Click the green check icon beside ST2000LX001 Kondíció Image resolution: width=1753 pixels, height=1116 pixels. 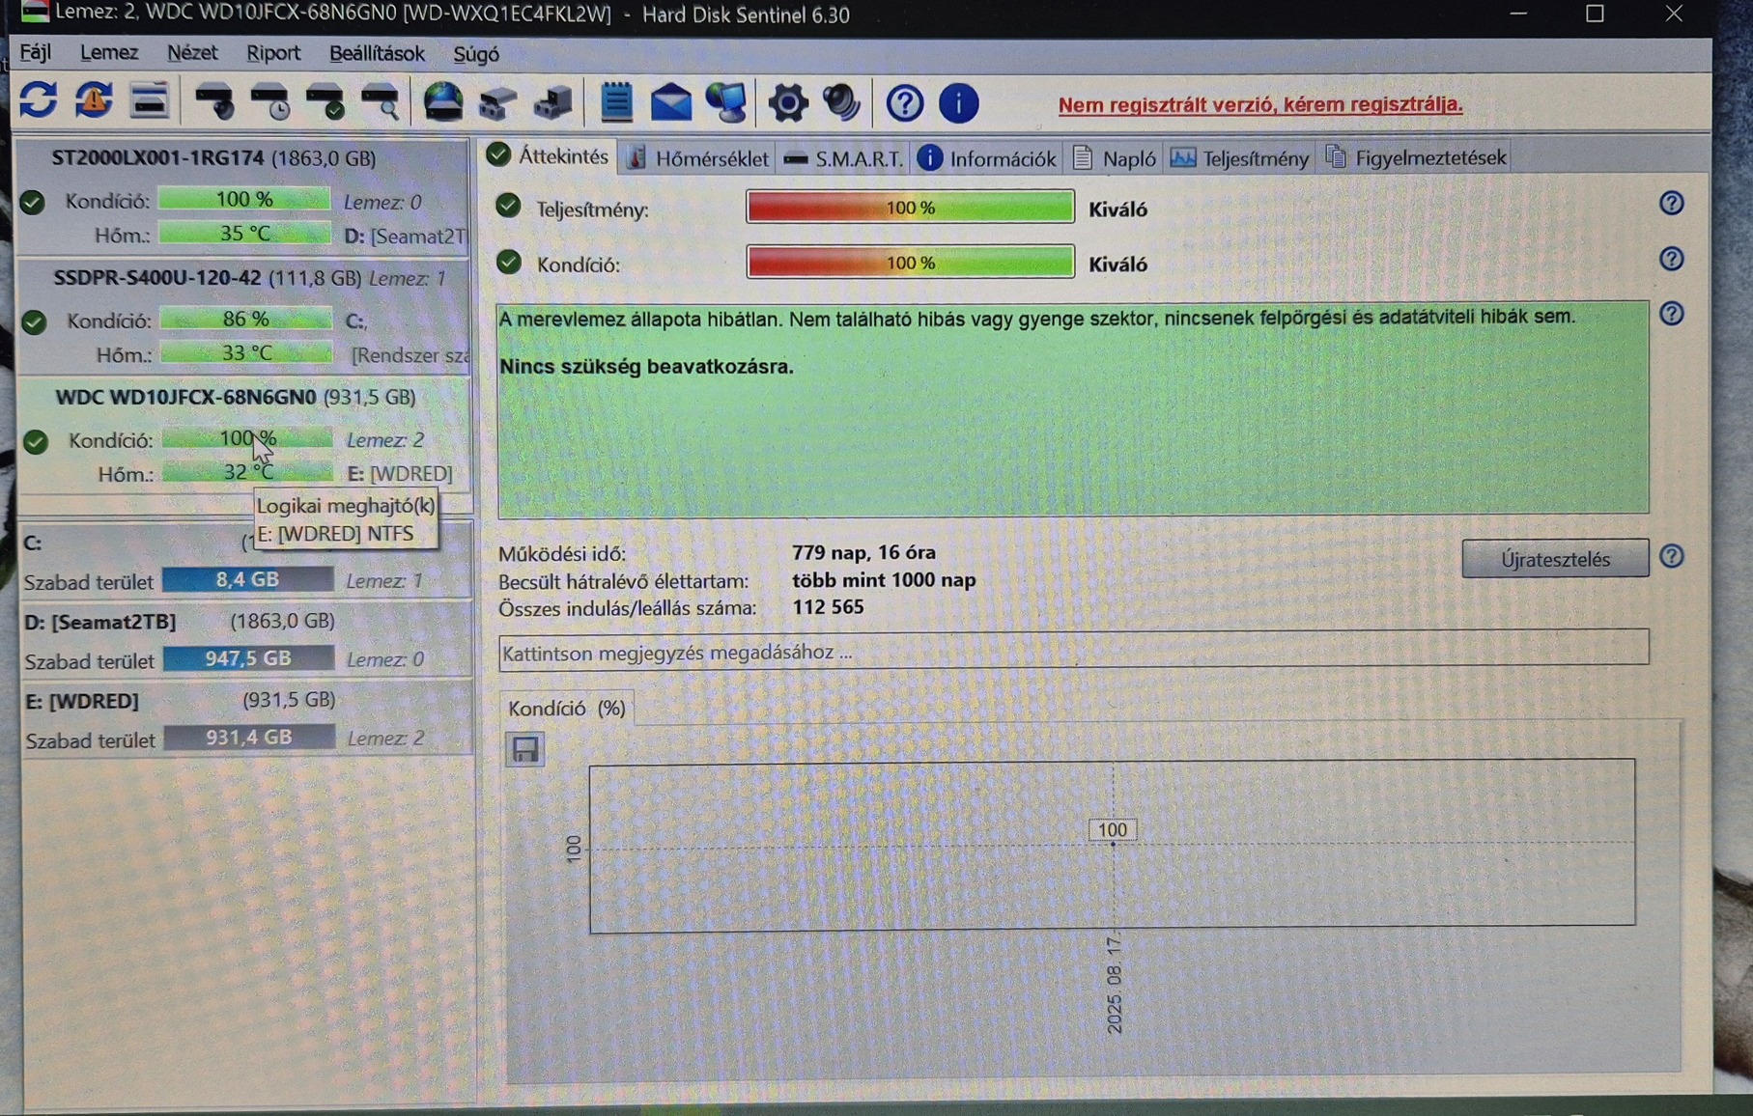[33, 202]
